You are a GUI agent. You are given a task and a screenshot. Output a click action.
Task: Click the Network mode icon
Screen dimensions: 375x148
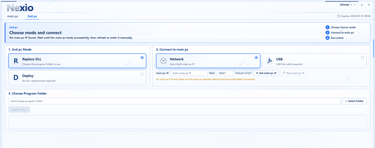tap(163, 61)
